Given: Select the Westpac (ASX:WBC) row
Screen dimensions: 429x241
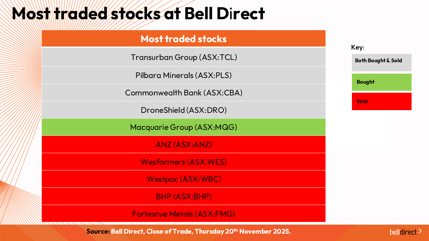Looking at the screenshot, I should pyautogui.click(x=184, y=179).
